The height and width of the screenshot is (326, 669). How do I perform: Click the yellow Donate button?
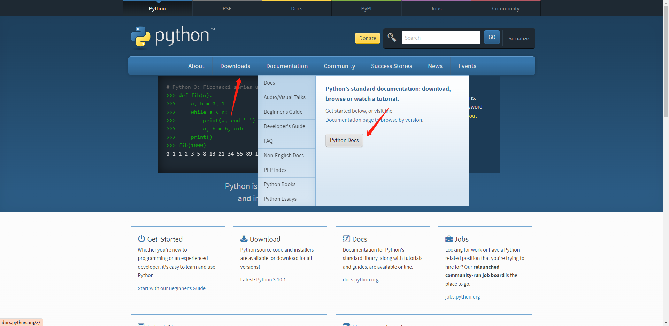pyautogui.click(x=368, y=38)
